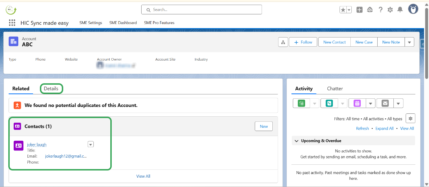Expand the New Task dropdown arrow
429x187 pixels.
[315, 103]
